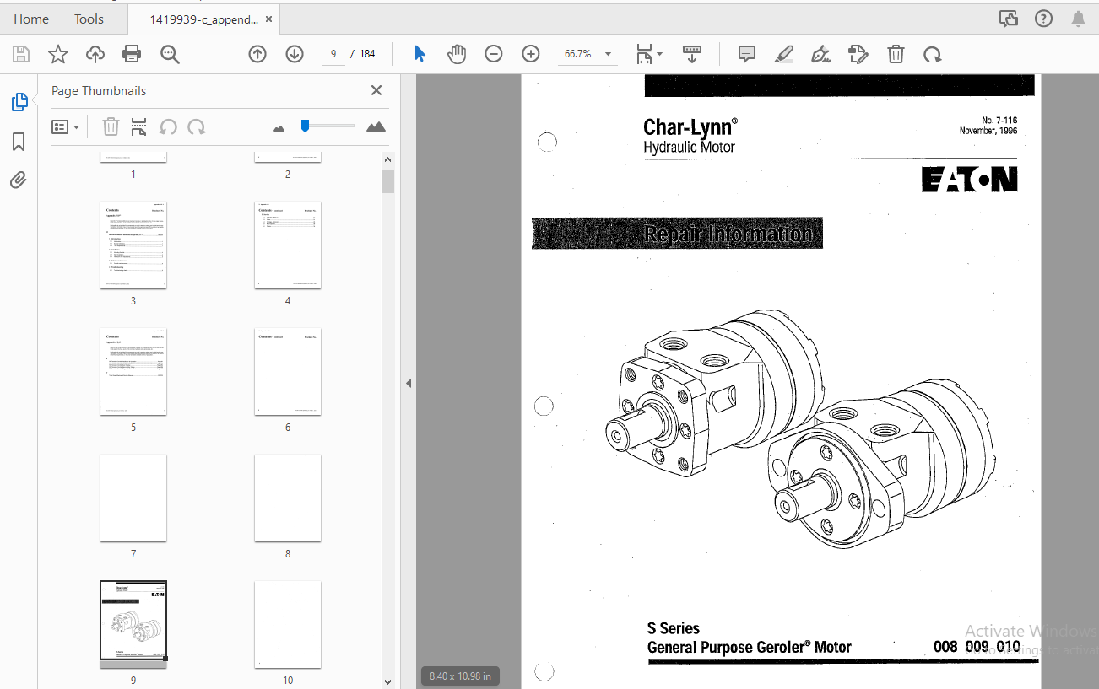Upload file using the cloud icon

tap(95, 55)
